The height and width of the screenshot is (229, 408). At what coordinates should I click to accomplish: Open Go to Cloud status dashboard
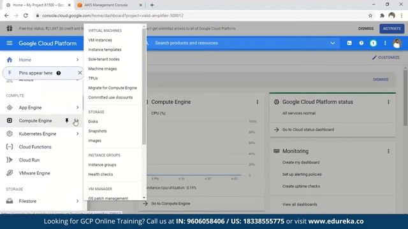[x=308, y=130]
